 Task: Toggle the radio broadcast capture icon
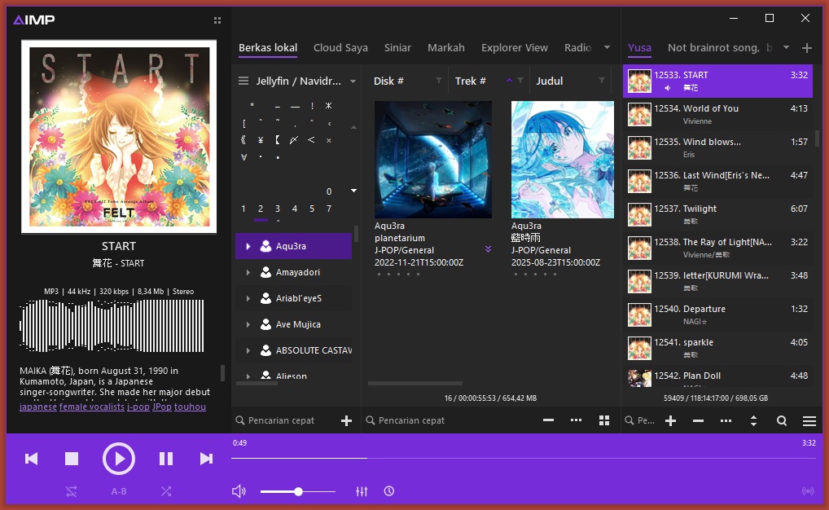(808, 491)
